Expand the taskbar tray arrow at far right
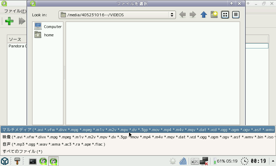 (273, 161)
